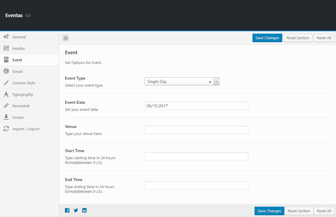Viewport: 336px width, 217px height.
Task: Open the Twitter icon link in footer
Action: coord(76,210)
